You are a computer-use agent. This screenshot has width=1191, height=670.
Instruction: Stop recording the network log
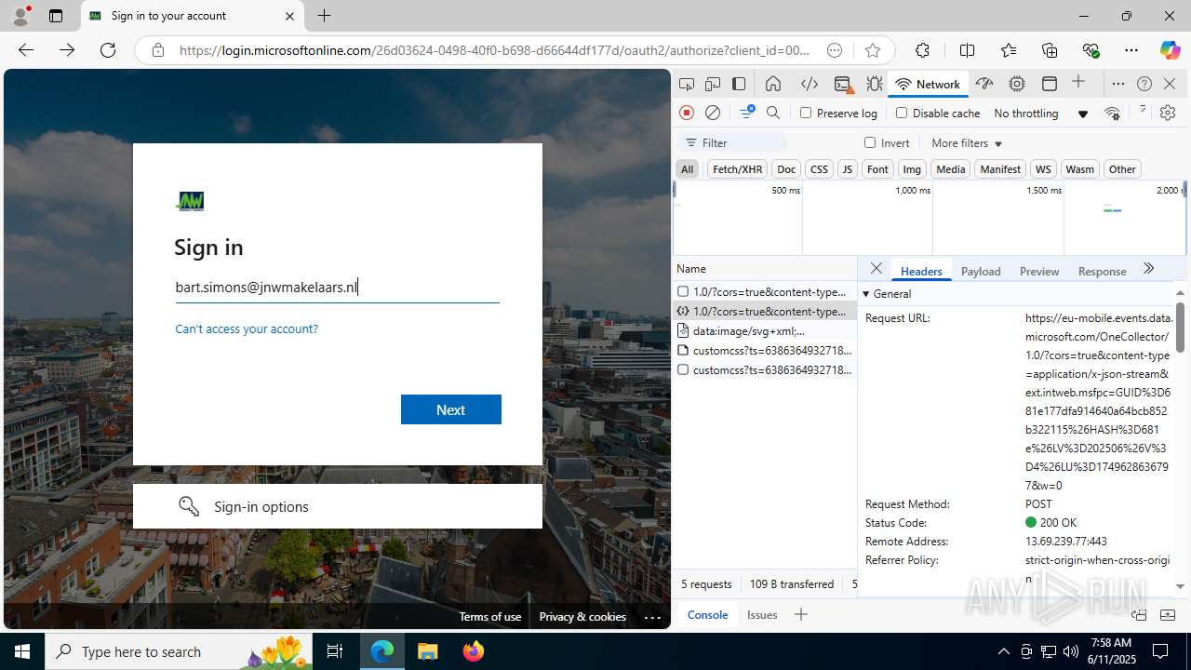pyautogui.click(x=687, y=113)
